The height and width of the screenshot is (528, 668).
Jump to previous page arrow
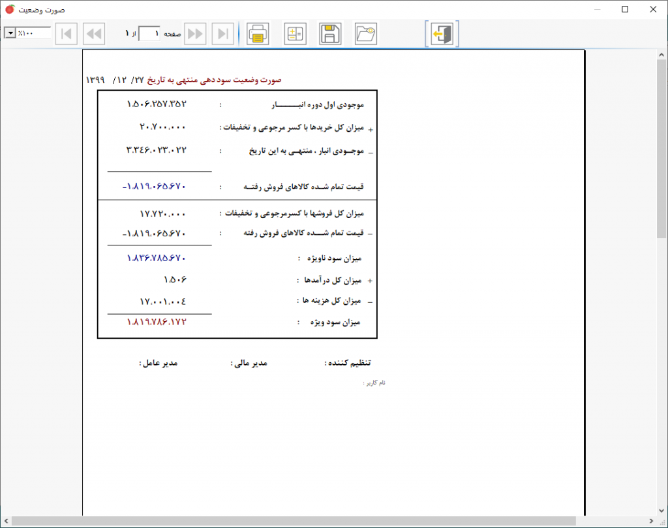coord(94,34)
